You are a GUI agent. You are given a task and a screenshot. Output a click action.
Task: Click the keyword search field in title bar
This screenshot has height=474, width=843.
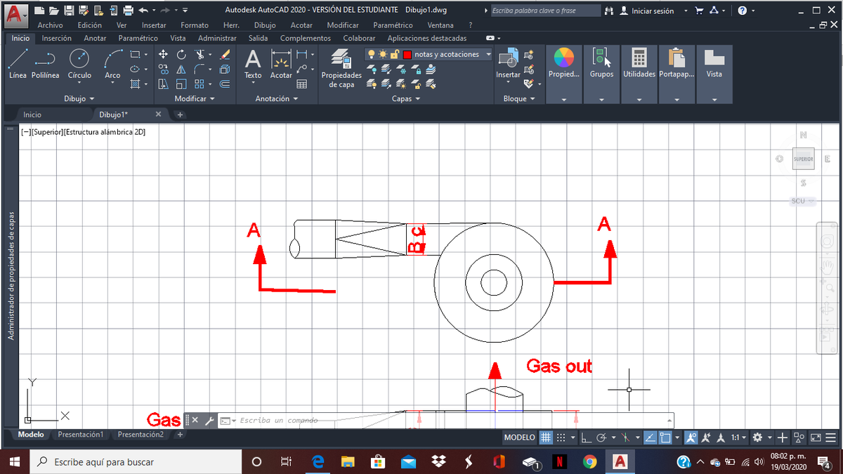click(x=544, y=11)
